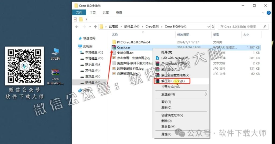Click the folder icon in address bar
This screenshot has height=144, width=275.
[x=102, y=27]
